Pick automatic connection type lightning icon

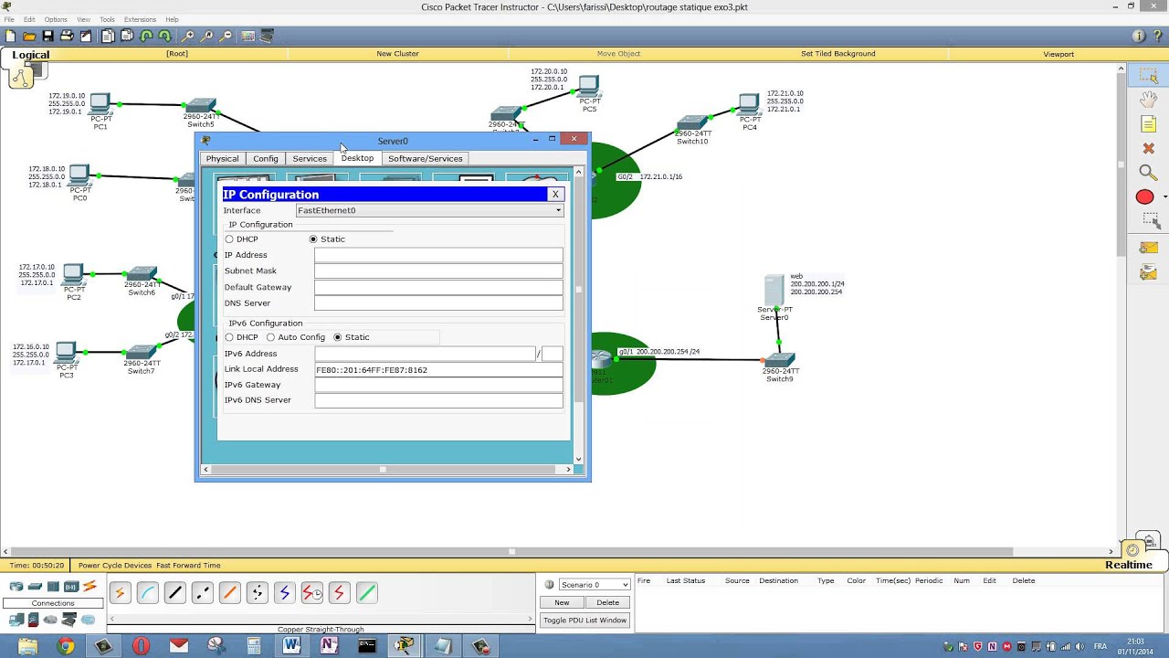[120, 593]
